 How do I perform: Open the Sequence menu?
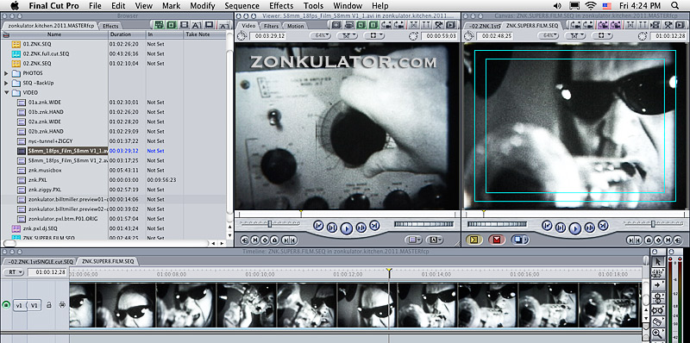241,6
